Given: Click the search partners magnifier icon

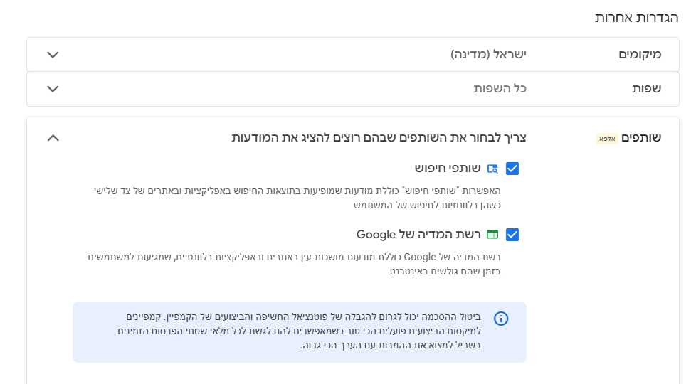Looking at the screenshot, I should pos(492,169).
